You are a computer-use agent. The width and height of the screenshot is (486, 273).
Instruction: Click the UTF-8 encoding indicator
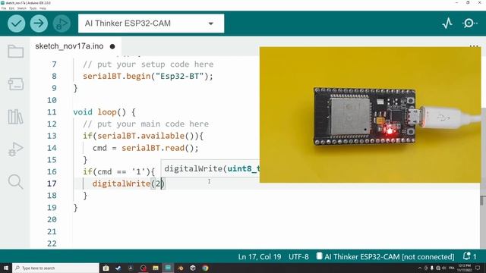(298, 256)
